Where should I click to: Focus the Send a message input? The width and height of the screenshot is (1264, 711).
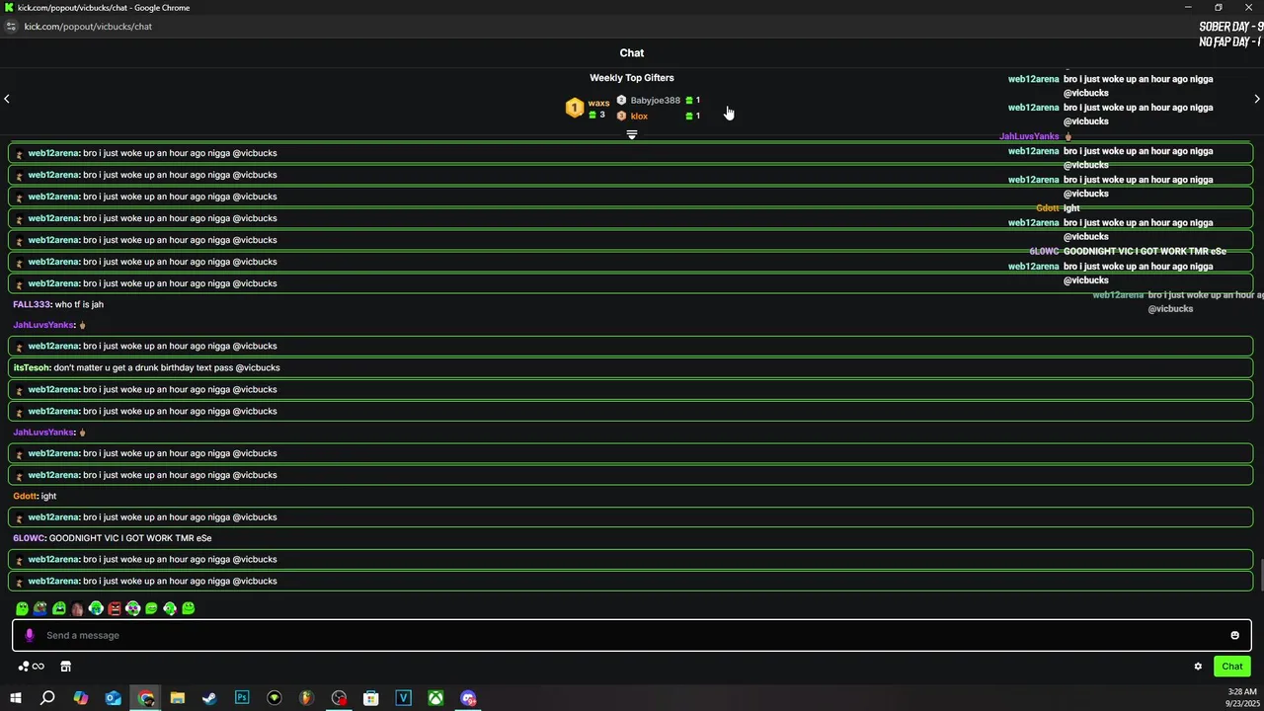(632, 635)
